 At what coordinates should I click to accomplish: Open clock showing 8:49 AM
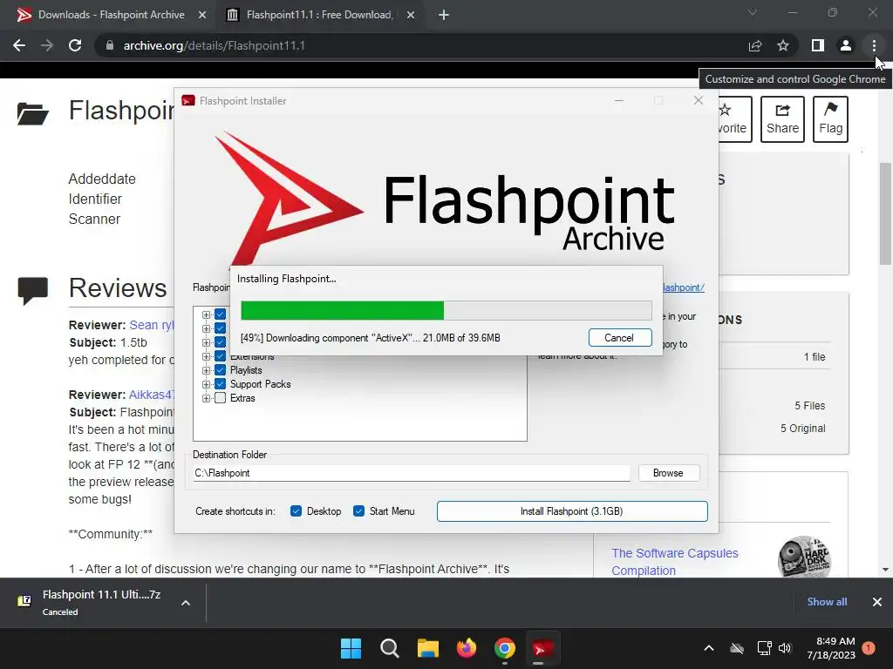tap(831, 648)
